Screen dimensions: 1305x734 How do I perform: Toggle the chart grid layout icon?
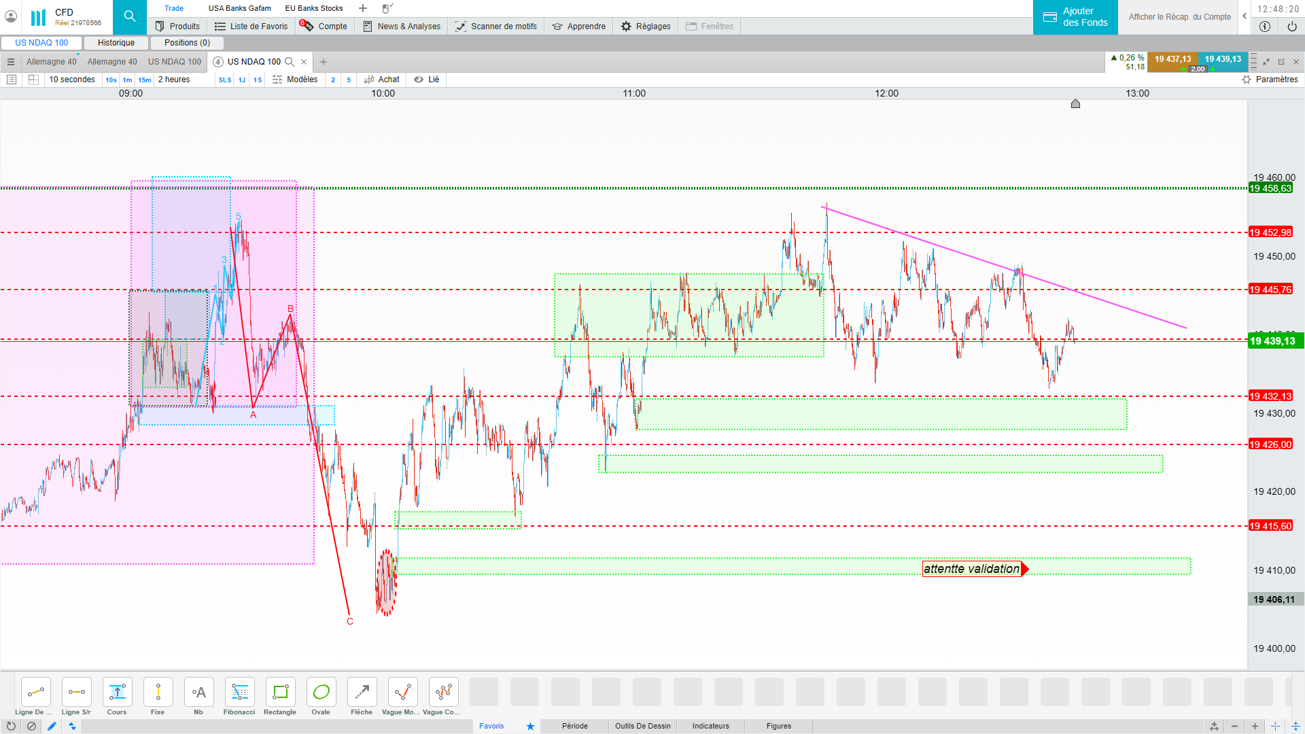(x=33, y=80)
